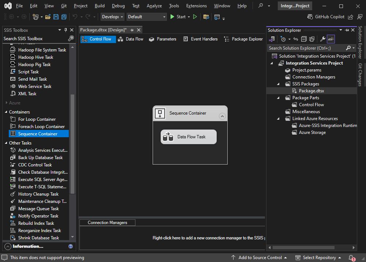The width and height of the screenshot is (366, 262).
Task: Collapse the SSIS Packages tree node
Action: point(278,84)
